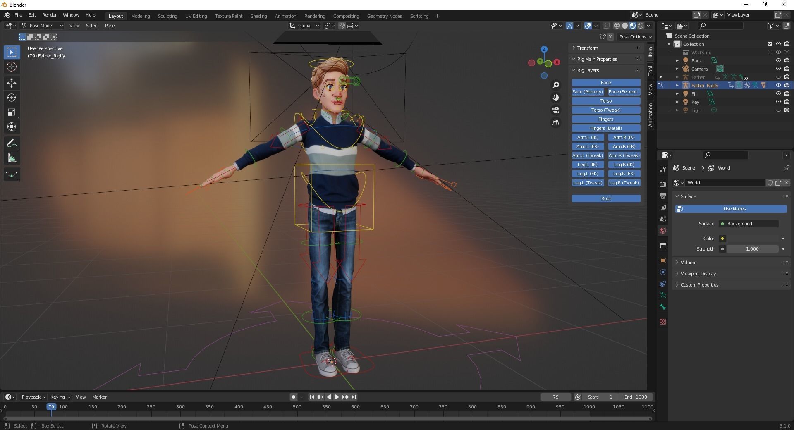Open Scene properties tab
794x430 pixels.
(x=663, y=219)
